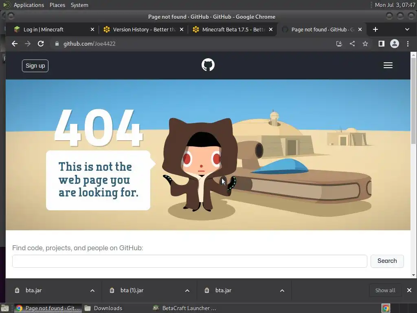Open the last bta.jar download item

[224, 290]
